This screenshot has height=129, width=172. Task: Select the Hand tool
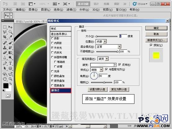[x=5, y=79]
